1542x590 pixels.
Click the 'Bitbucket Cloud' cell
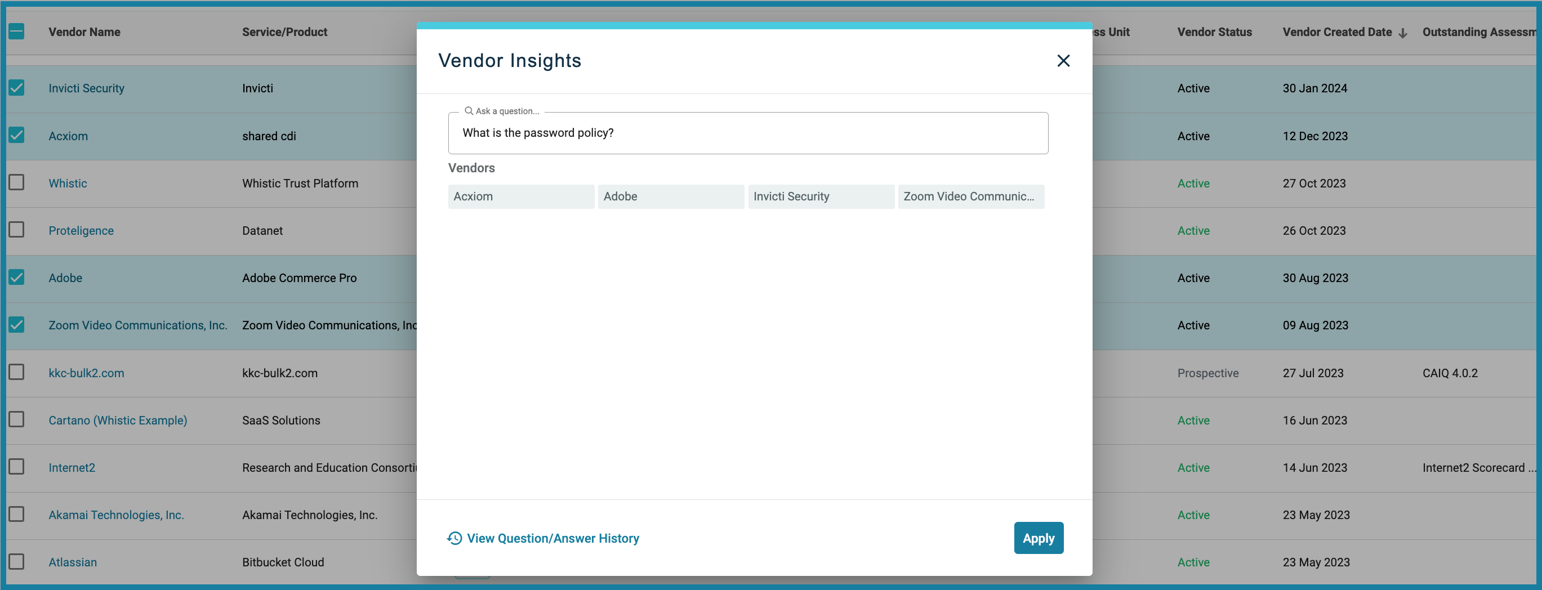point(283,562)
